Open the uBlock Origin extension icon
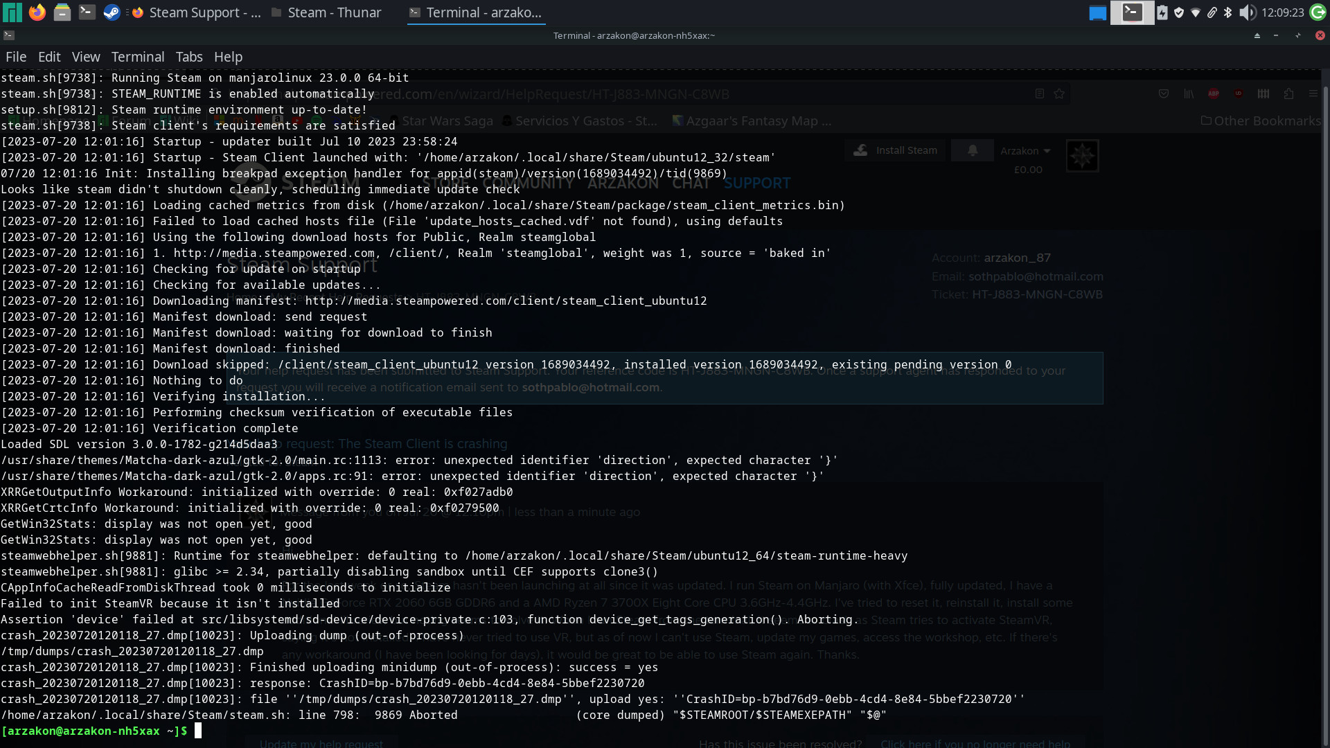Viewport: 1330px width, 748px height. [1239, 93]
